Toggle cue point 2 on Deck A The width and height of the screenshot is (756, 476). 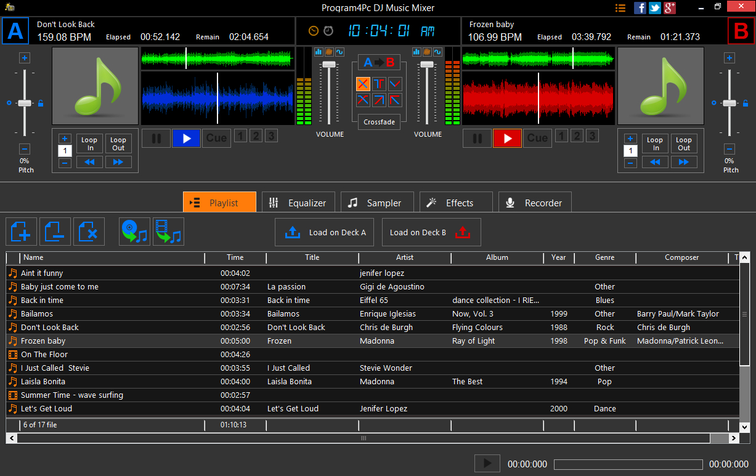[x=256, y=135]
